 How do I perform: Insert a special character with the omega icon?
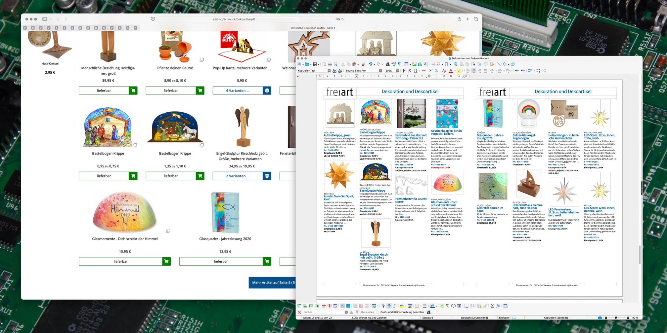446,65
